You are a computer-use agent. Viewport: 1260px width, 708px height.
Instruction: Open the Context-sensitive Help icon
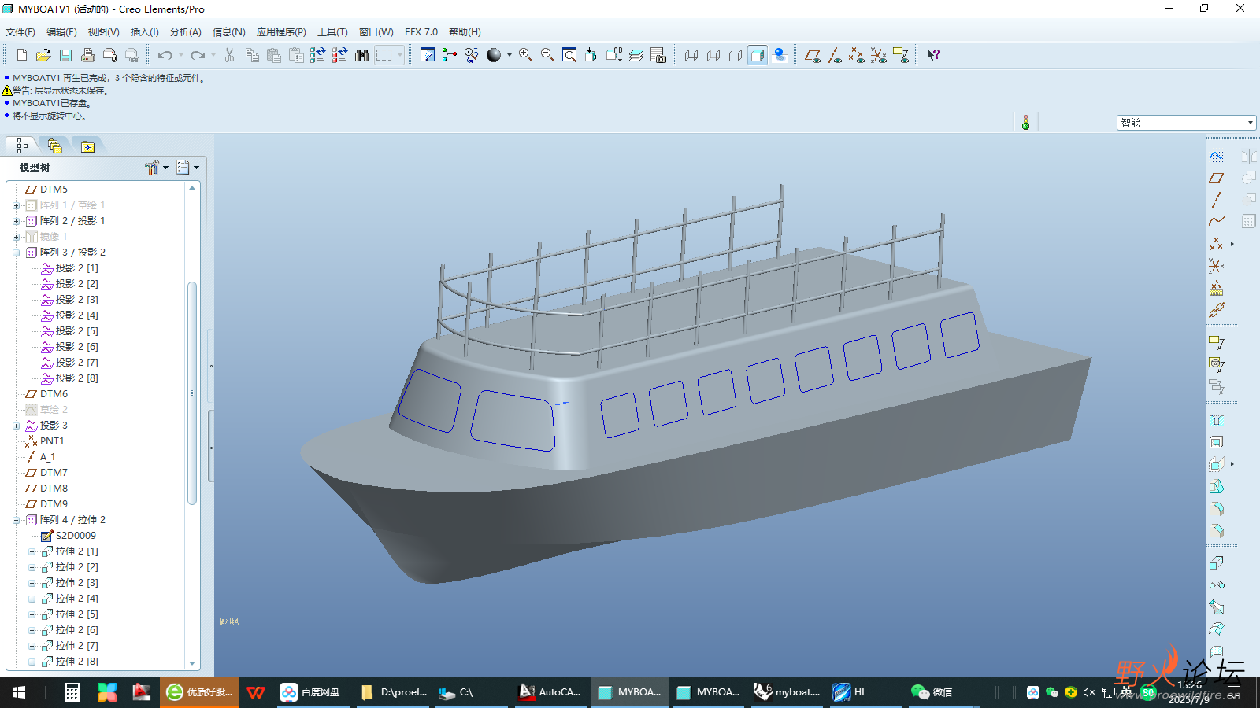pyautogui.click(x=934, y=55)
